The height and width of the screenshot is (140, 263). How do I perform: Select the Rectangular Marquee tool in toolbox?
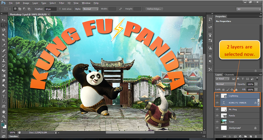click(x=4, y=25)
